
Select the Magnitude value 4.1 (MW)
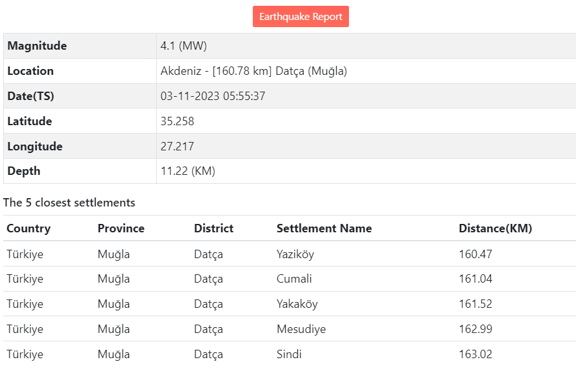(x=184, y=46)
